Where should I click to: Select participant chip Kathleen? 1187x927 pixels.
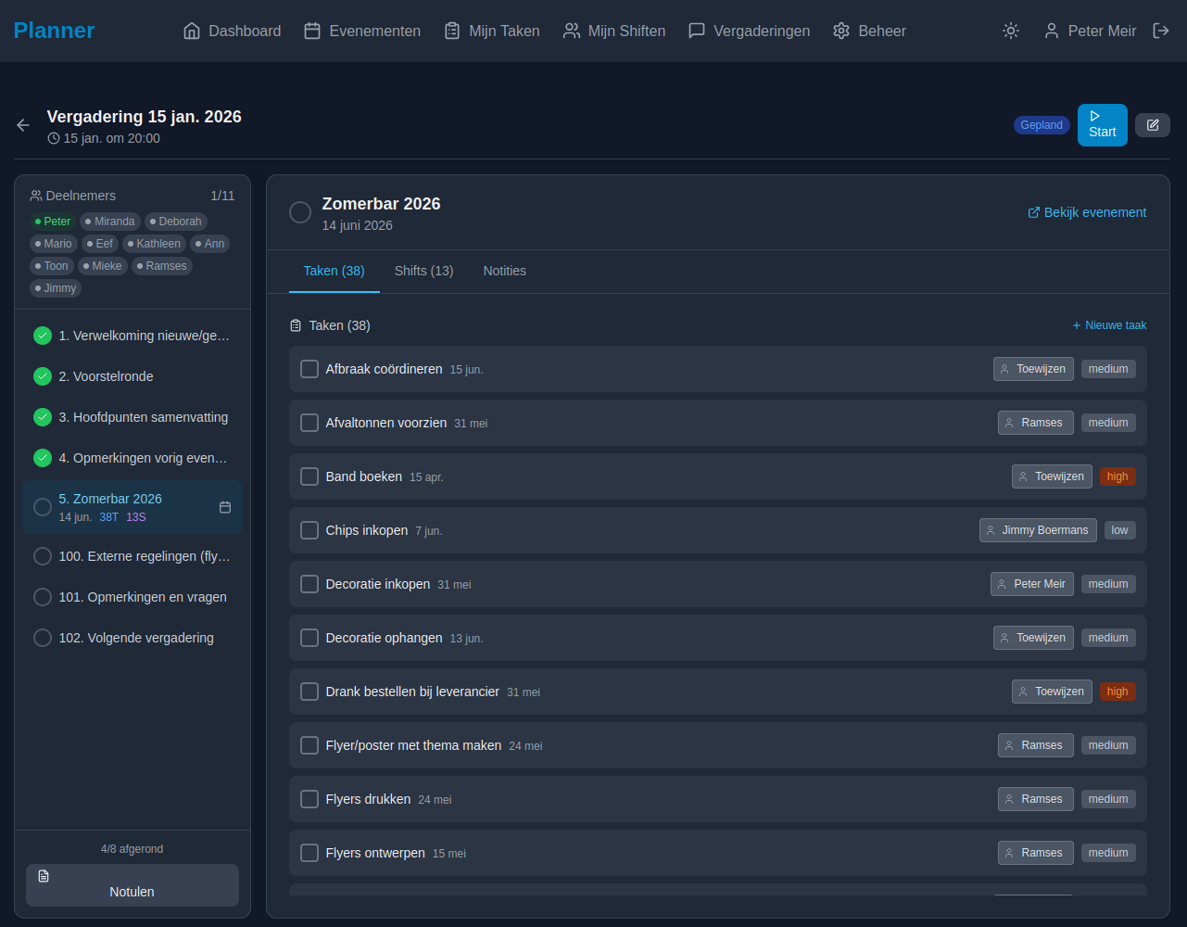pyautogui.click(x=154, y=244)
